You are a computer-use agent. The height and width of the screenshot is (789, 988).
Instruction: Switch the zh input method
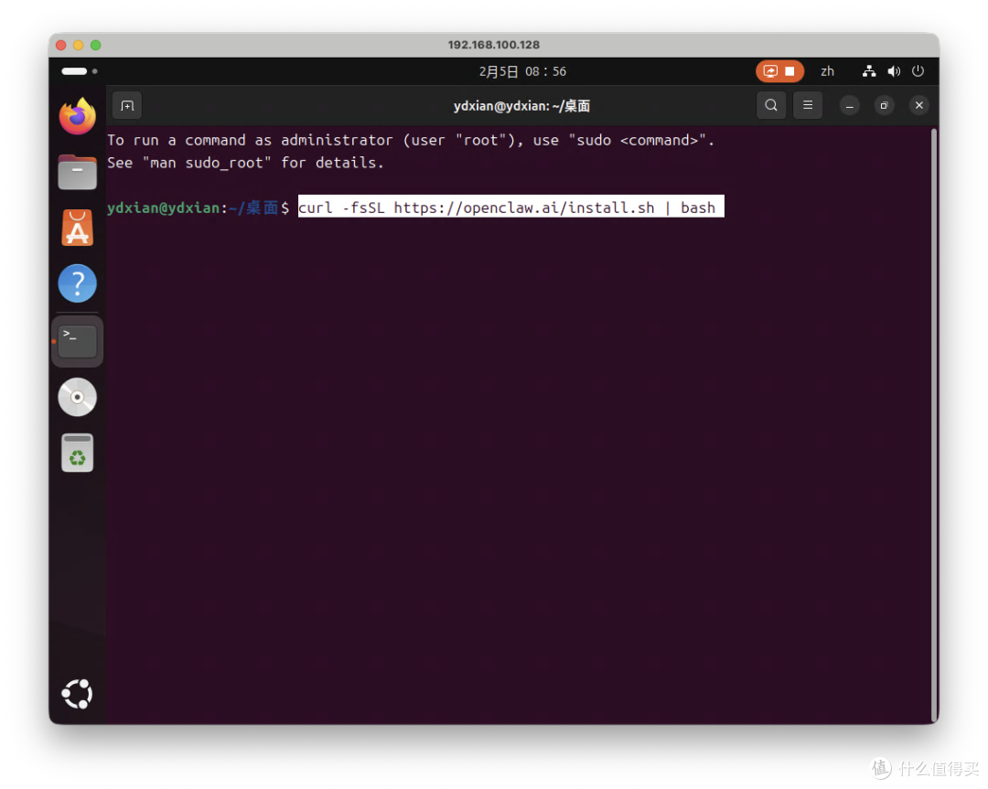click(827, 71)
